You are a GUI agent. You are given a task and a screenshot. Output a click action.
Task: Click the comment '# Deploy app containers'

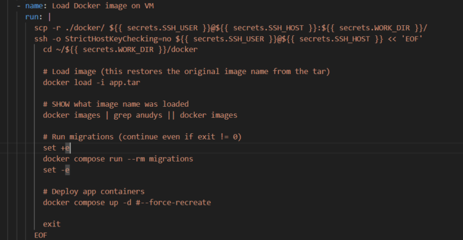94,192
